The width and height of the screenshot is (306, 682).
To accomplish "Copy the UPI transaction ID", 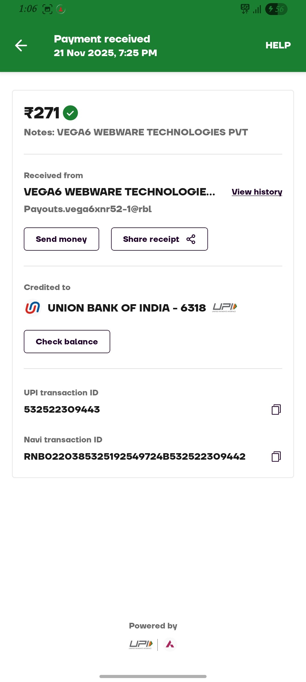I will 276,410.
